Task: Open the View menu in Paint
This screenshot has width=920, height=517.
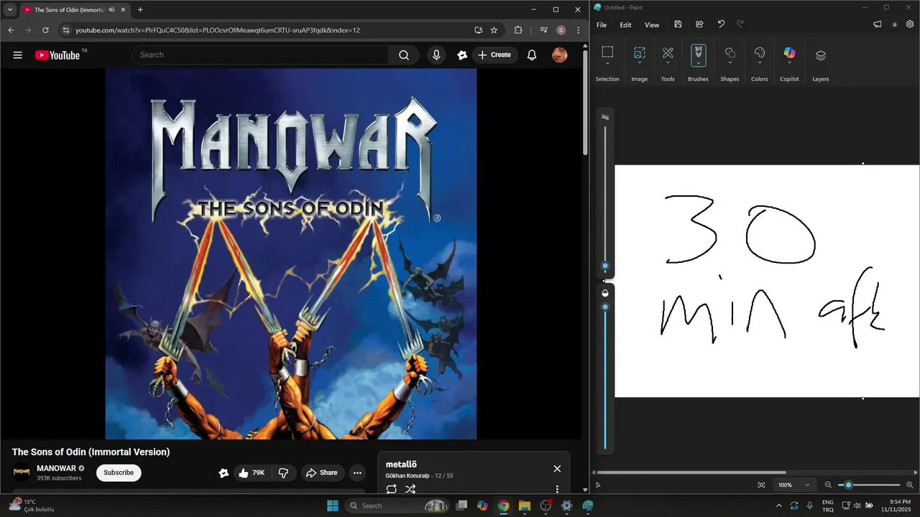Action: pos(652,24)
